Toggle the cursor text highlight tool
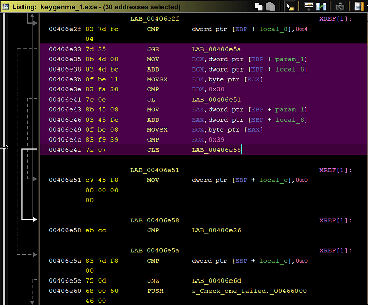 coord(290,6)
